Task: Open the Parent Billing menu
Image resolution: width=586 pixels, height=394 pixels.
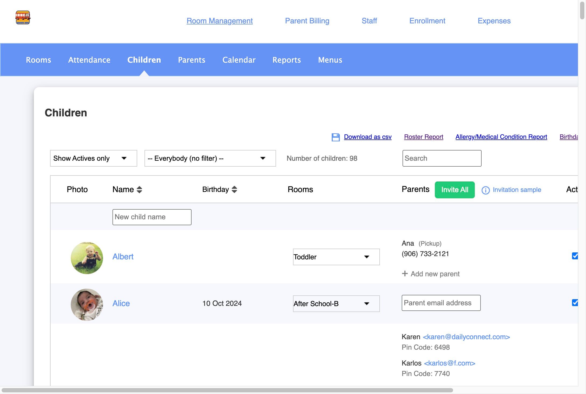Action: (307, 21)
